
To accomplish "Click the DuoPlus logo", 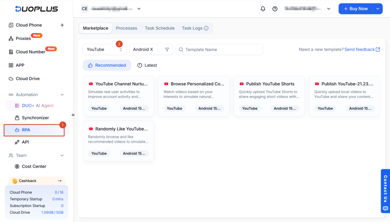I will click(37, 9).
